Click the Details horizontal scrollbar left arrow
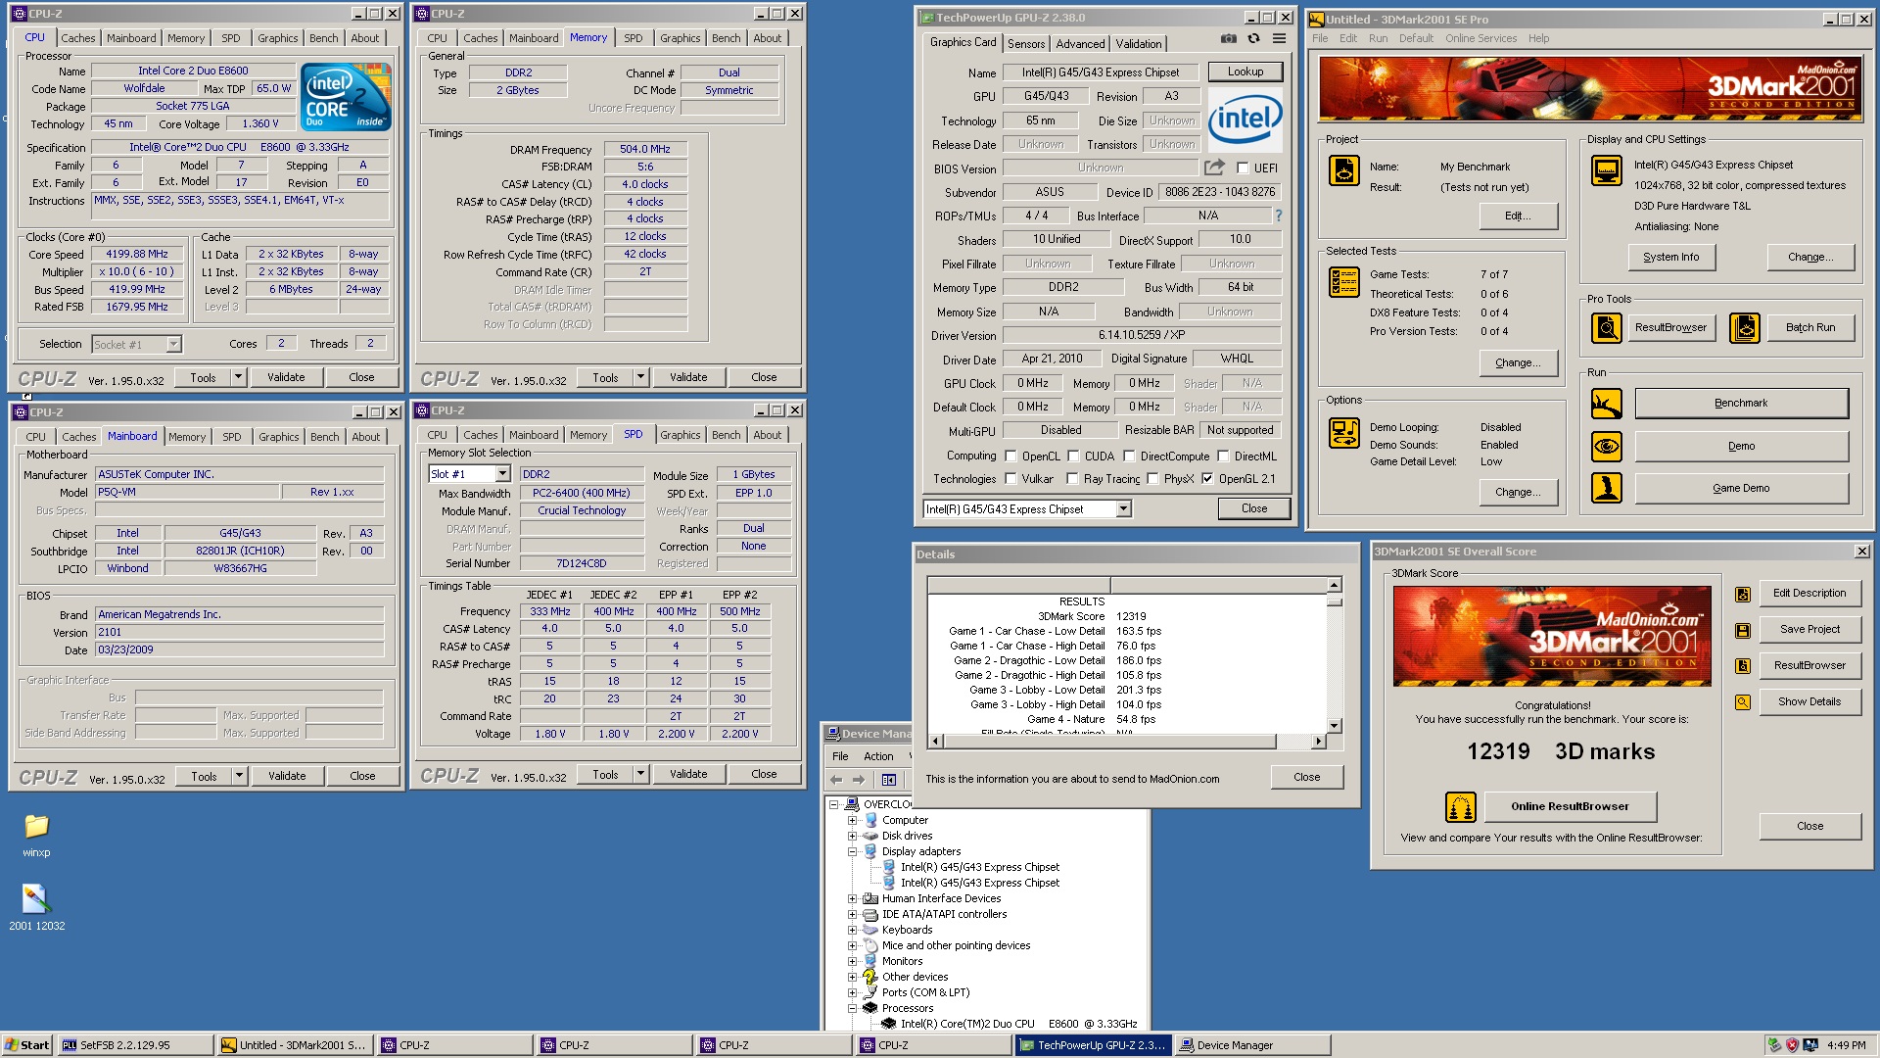1880x1058 pixels. tap(935, 742)
